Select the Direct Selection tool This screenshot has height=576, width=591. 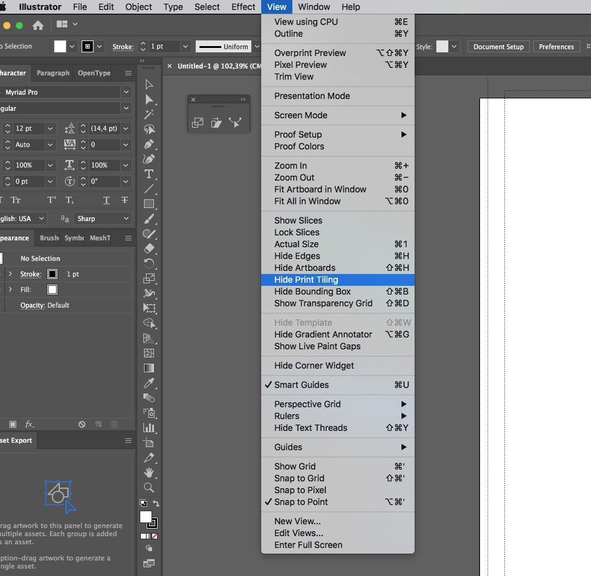(149, 99)
